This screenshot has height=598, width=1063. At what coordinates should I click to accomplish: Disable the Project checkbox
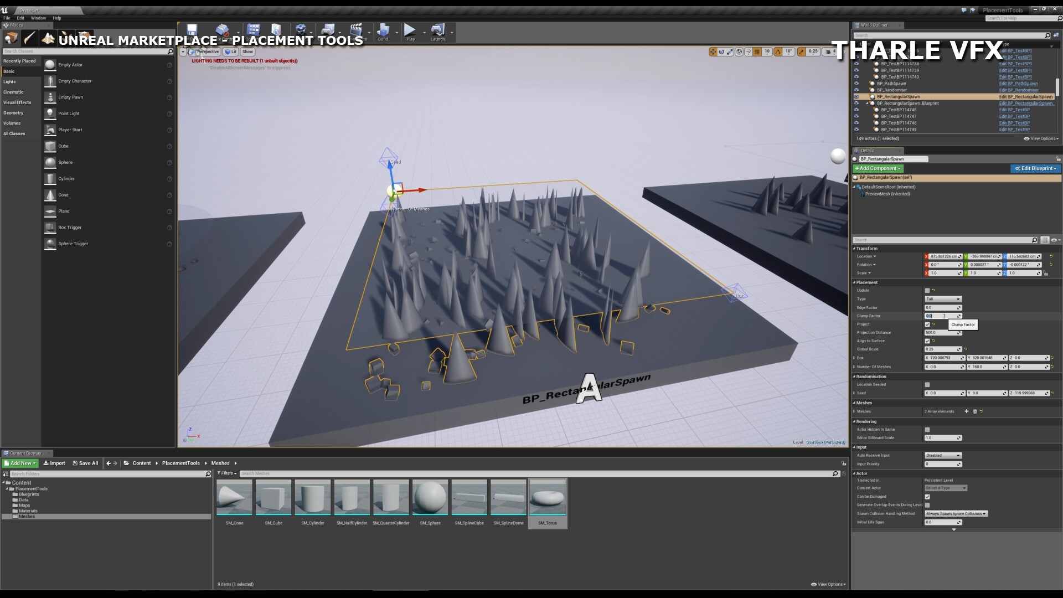coord(927,324)
